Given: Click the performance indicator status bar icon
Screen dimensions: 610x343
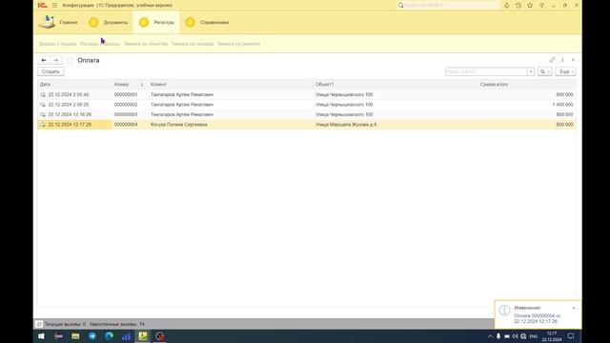Looking at the screenshot, I should pyautogui.click(x=39, y=324).
